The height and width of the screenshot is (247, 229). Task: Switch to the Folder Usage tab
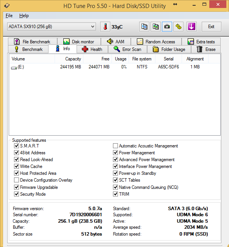pyautogui.click(x=169, y=49)
